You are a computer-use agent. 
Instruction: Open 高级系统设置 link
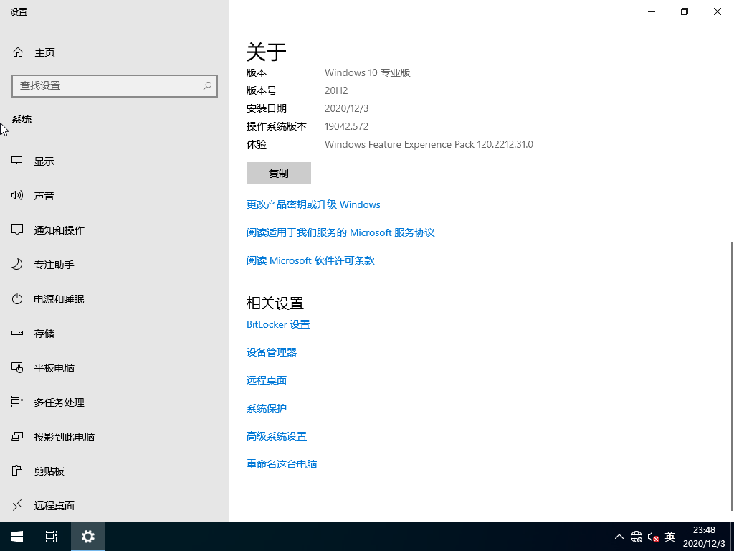tap(277, 436)
